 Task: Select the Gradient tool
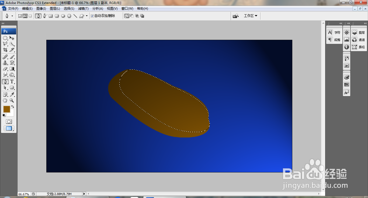pos(12,69)
